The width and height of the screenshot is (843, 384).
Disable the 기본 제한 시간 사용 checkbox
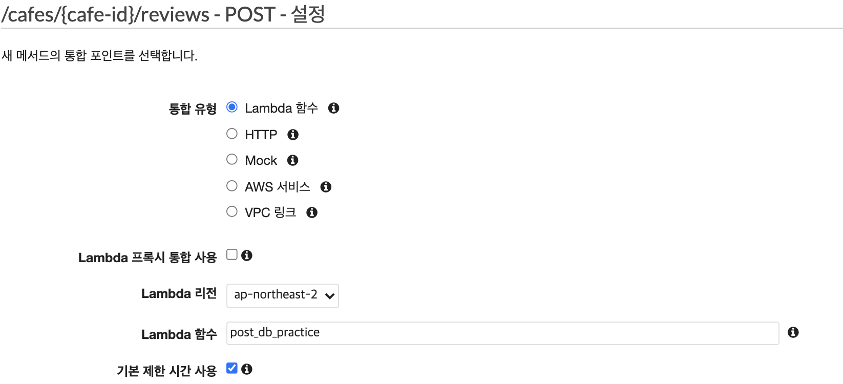coord(231,368)
